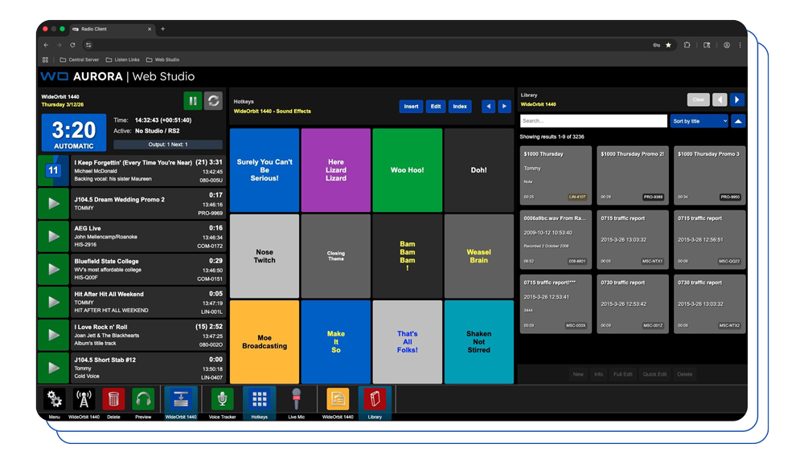This screenshot has height=468, width=804.
Task: Play the AEG Live spot
Action: tap(53, 237)
